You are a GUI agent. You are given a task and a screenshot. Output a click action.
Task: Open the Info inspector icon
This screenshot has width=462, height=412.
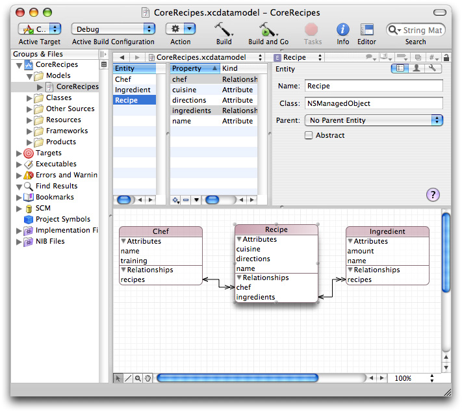pos(342,29)
